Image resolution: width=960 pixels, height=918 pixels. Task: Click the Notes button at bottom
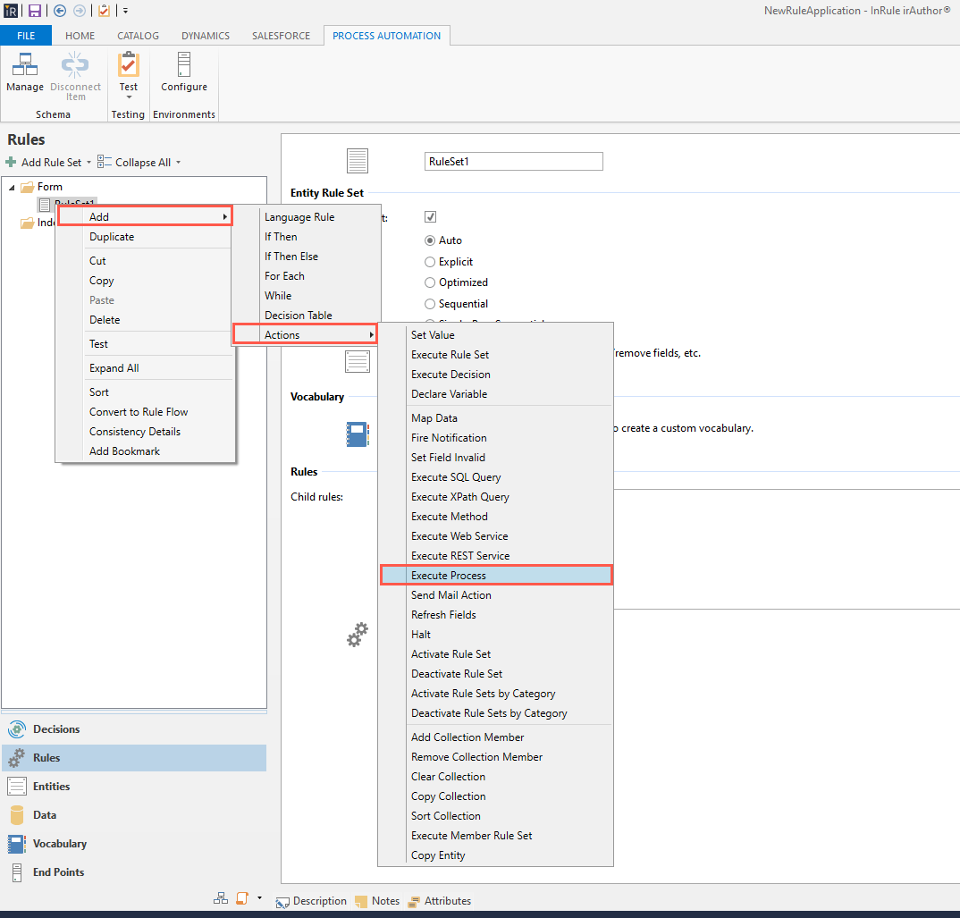point(377,901)
